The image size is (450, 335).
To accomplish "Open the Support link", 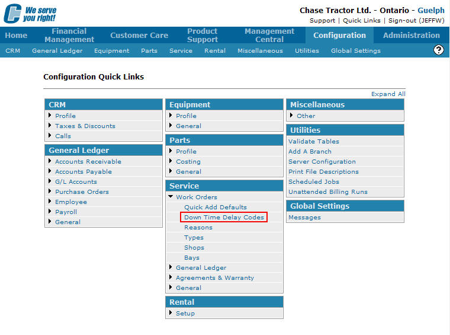I will pos(322,21).
